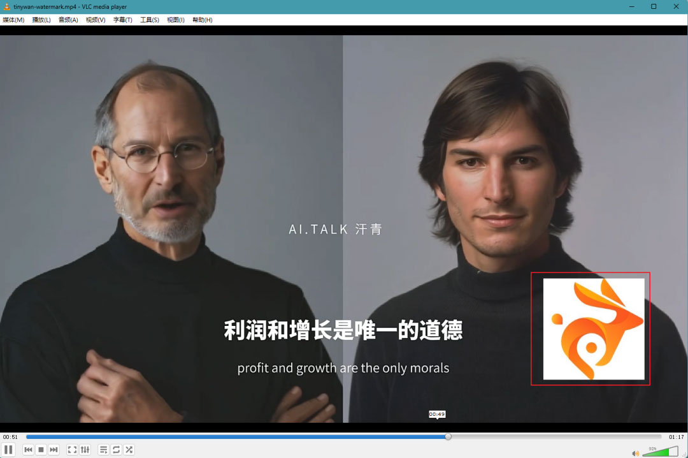Viewport: 688px width, 458px height.
Task: Expand the 音频(A) menu
Action: 68,20
